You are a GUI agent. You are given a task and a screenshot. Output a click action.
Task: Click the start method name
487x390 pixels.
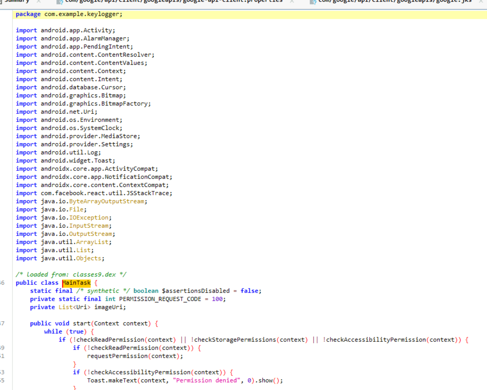click(83, 323)
